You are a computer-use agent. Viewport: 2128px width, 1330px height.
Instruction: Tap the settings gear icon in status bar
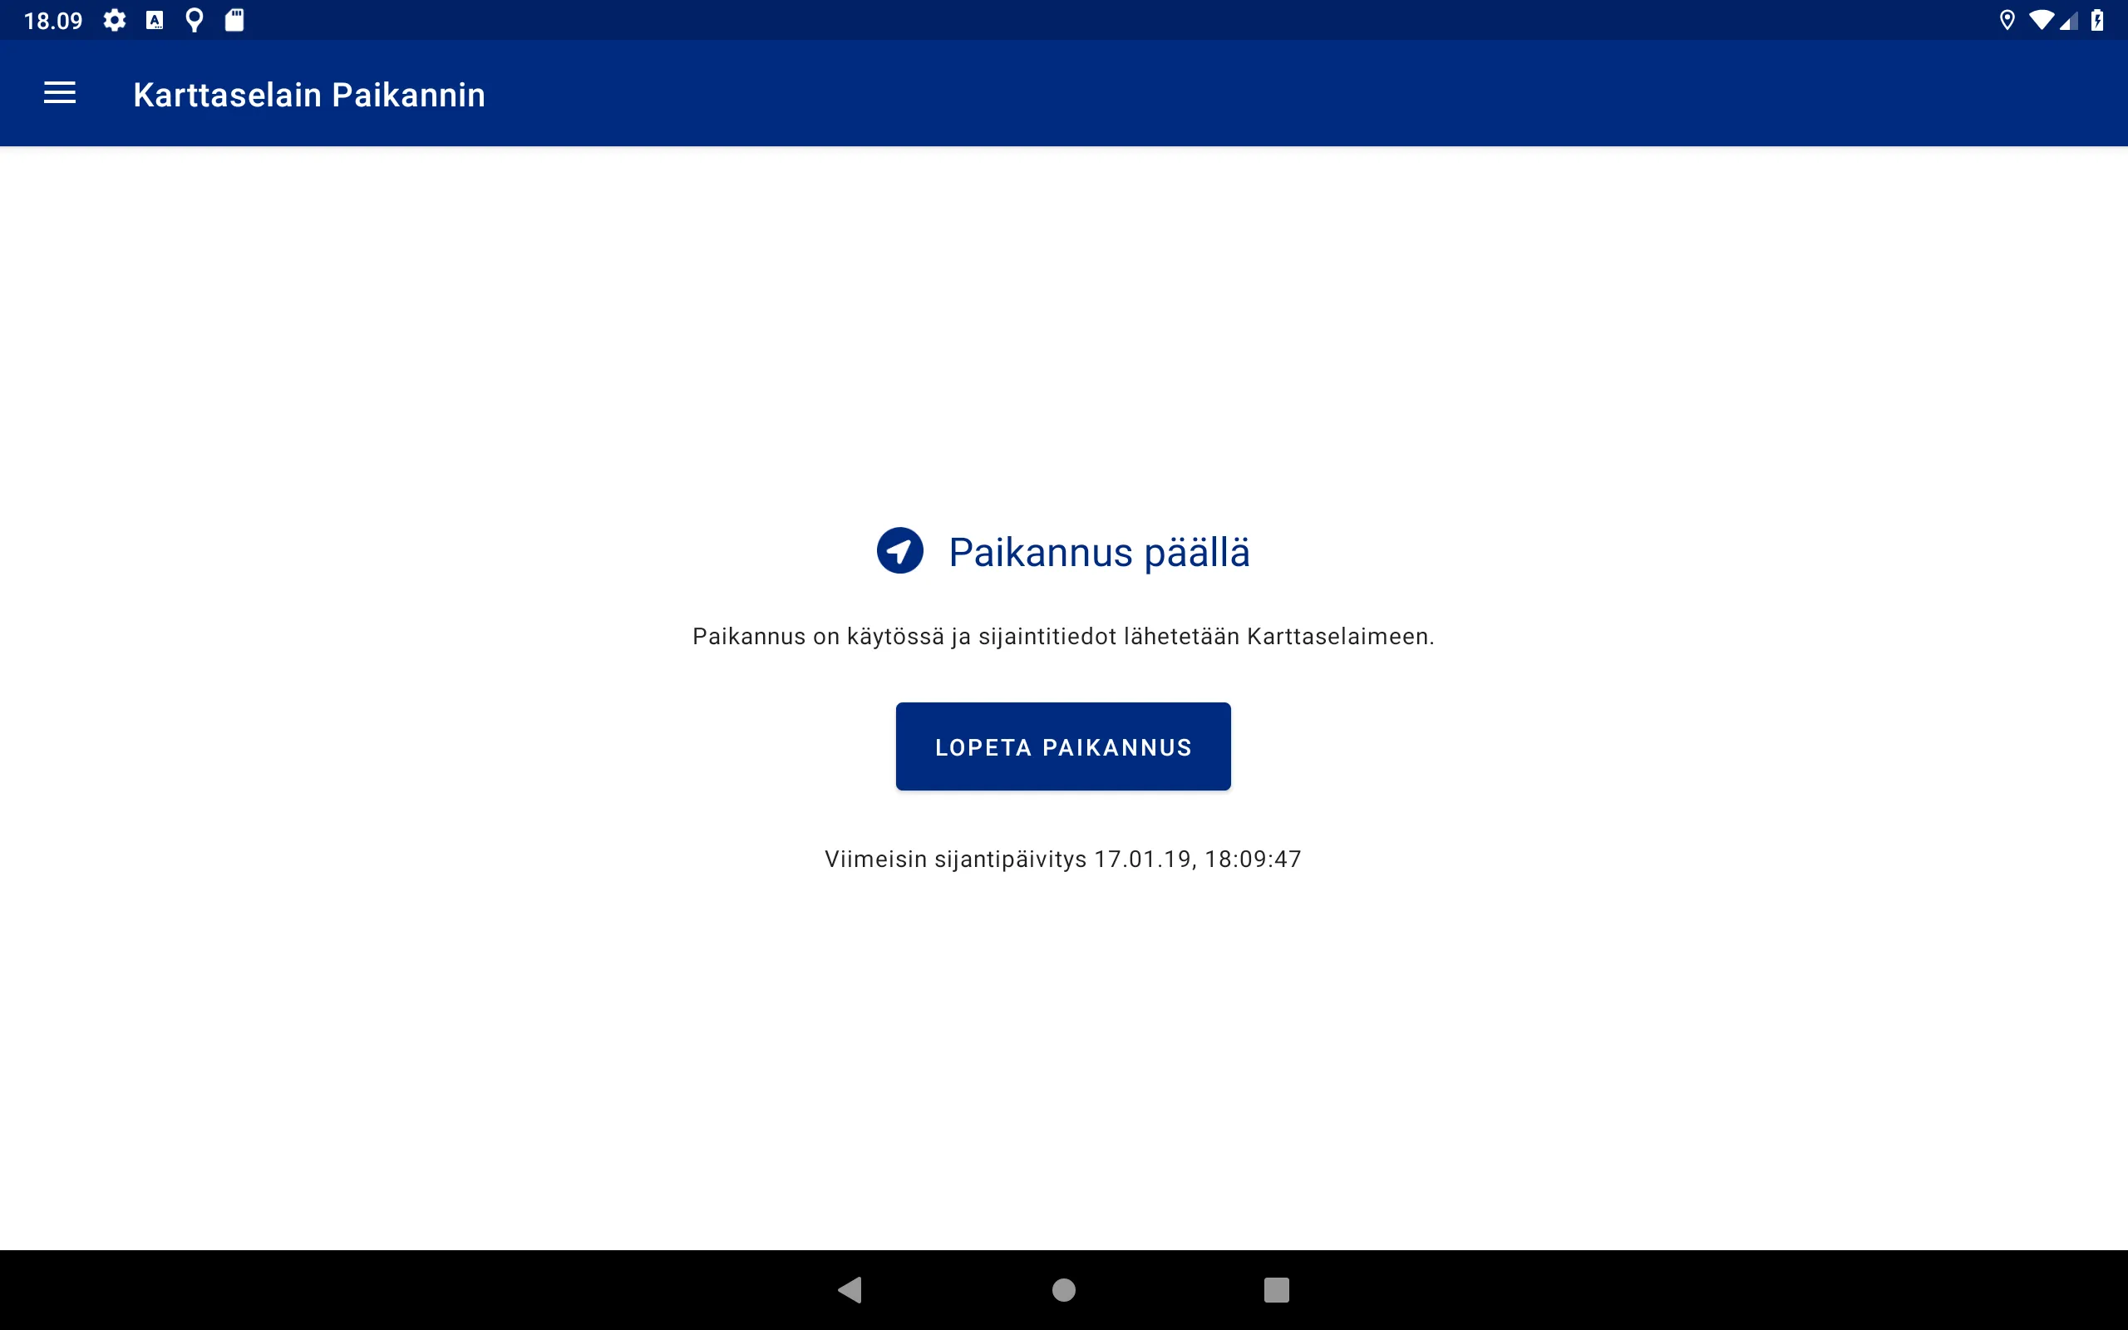point(115,20)
